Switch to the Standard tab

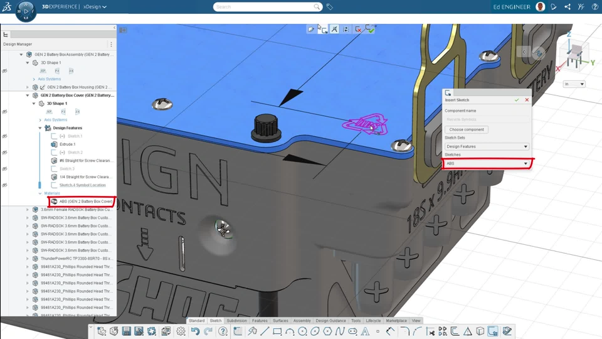click(x=196, y=321)
